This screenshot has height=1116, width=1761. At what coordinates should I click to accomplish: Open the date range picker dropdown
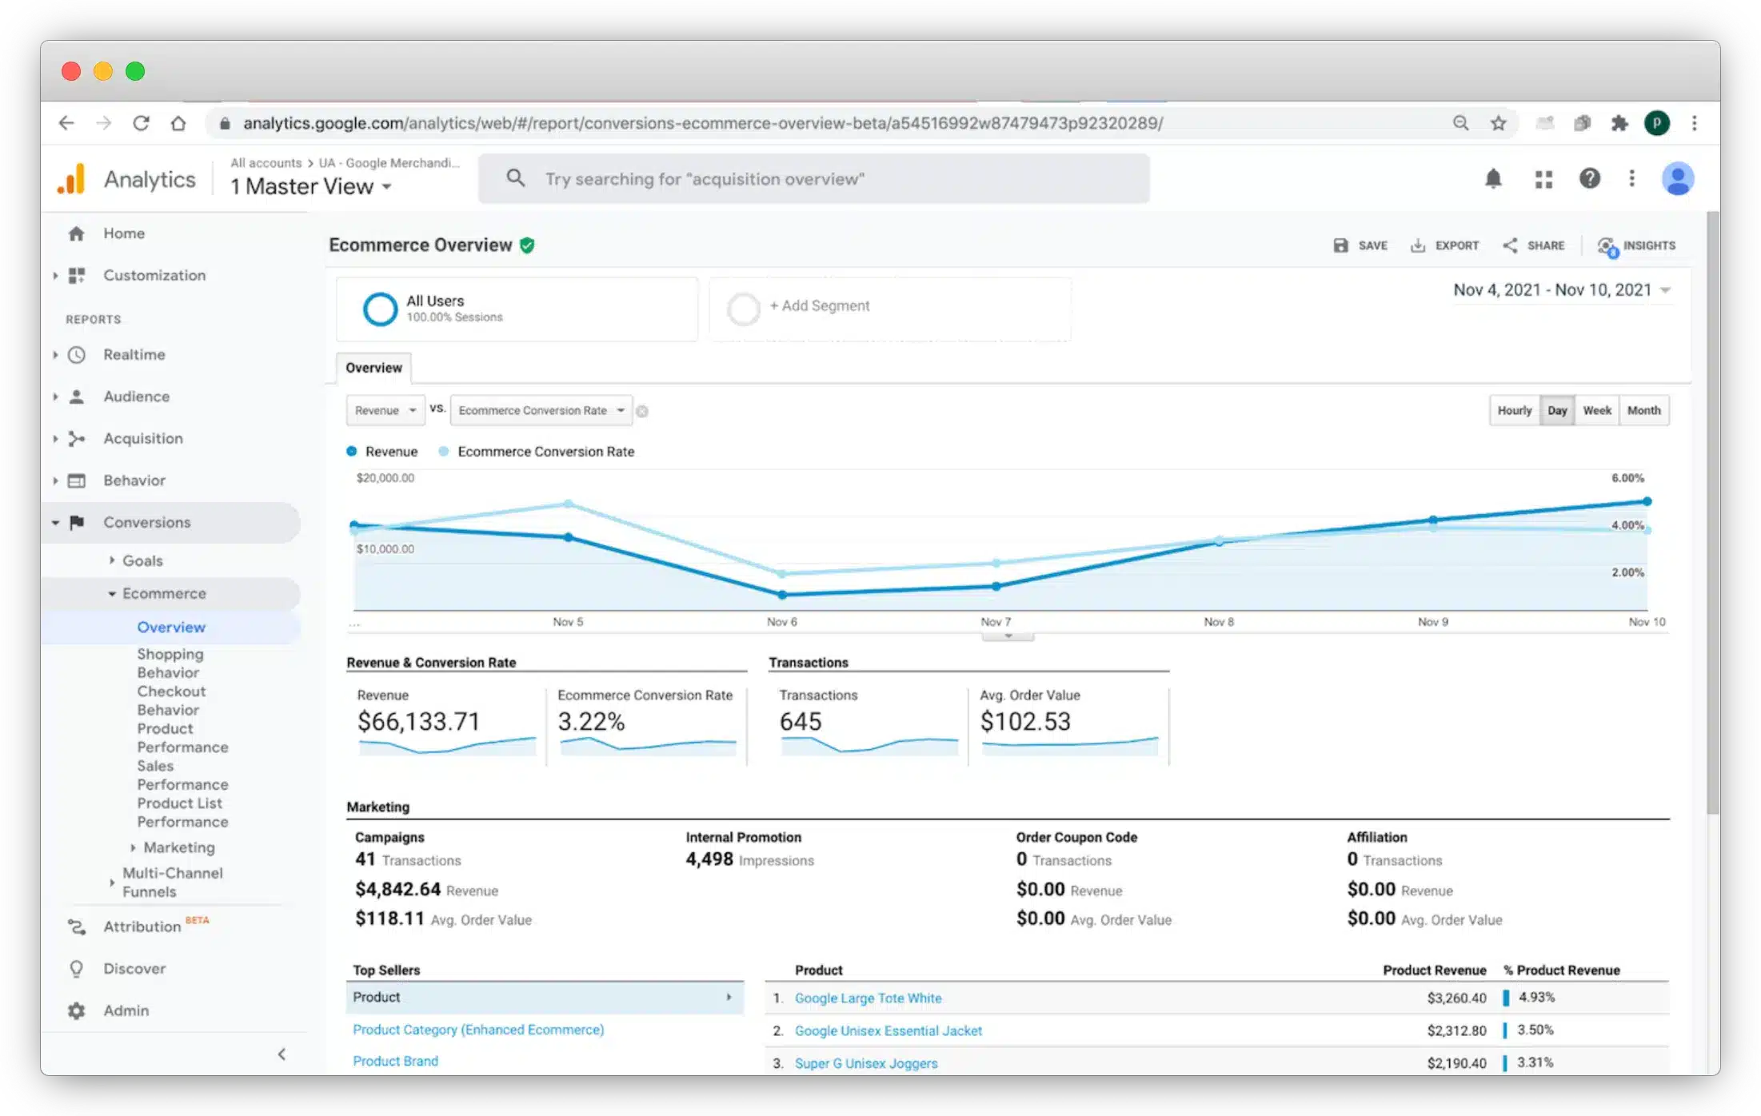pos(1561,290)
